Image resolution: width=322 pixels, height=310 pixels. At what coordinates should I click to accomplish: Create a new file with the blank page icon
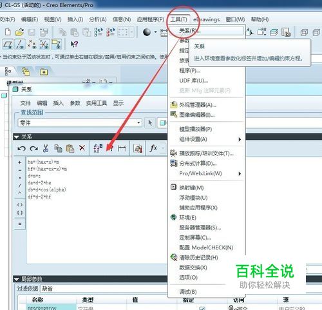8,32
